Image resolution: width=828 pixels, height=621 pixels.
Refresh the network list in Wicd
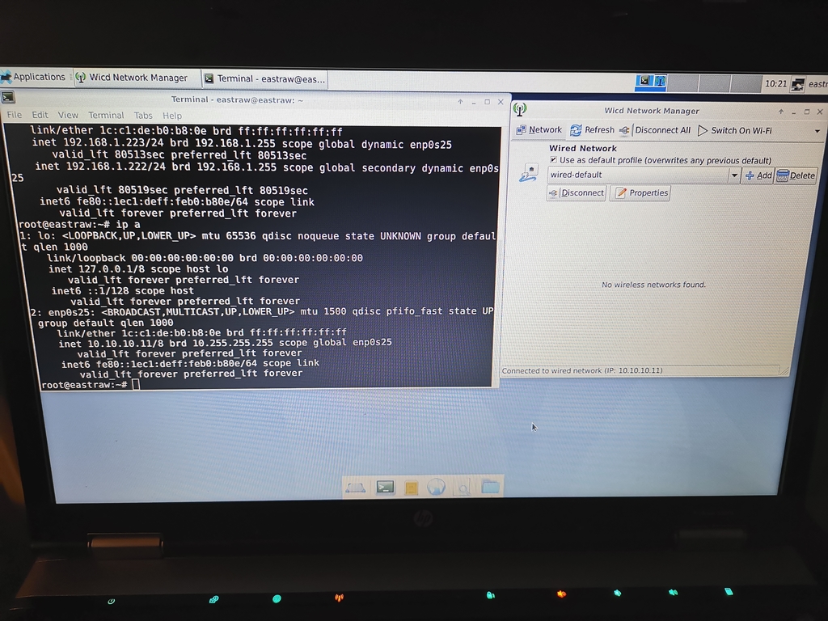pos(593,130)
